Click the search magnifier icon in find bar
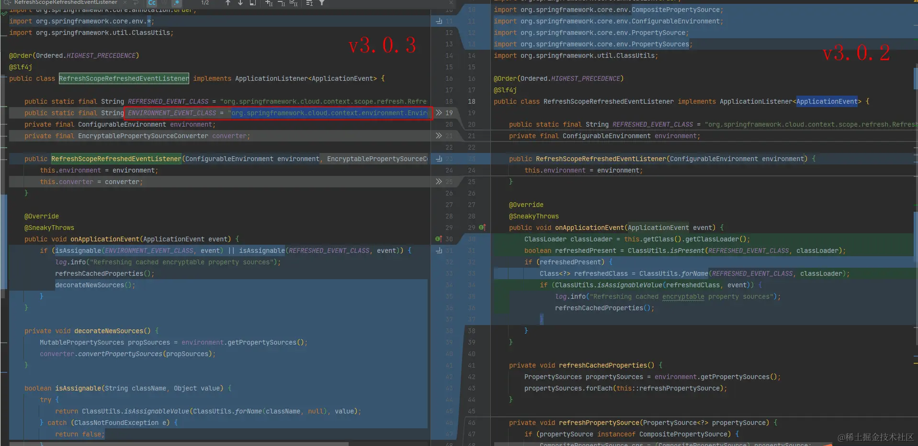918x446 pixels. (7, 2)
